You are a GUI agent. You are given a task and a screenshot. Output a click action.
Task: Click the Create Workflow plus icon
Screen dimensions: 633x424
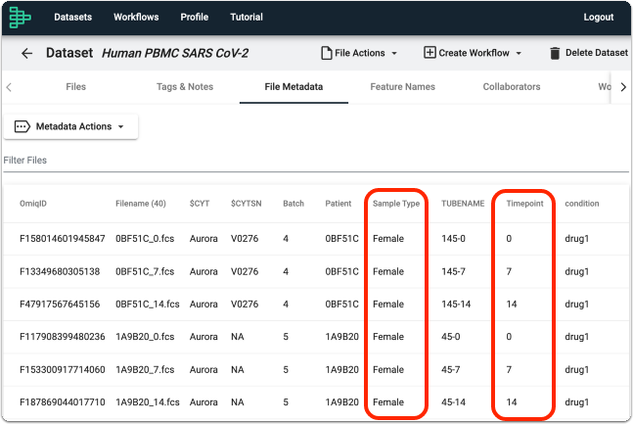tap(430, 53)
